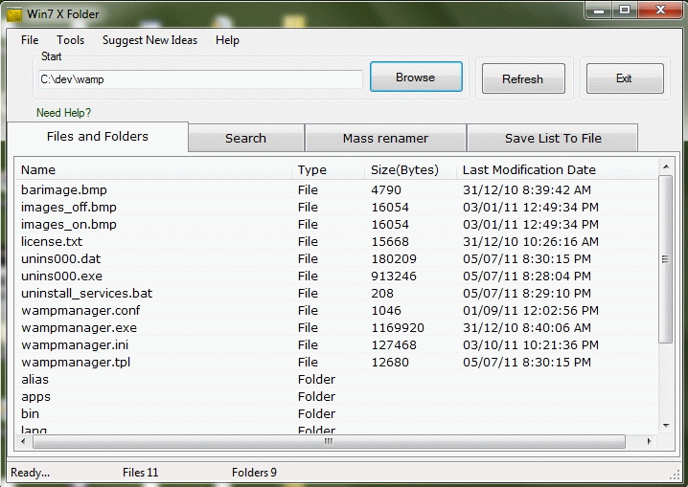
Task: Click the size value 1169920
Action: pos(398,328)
